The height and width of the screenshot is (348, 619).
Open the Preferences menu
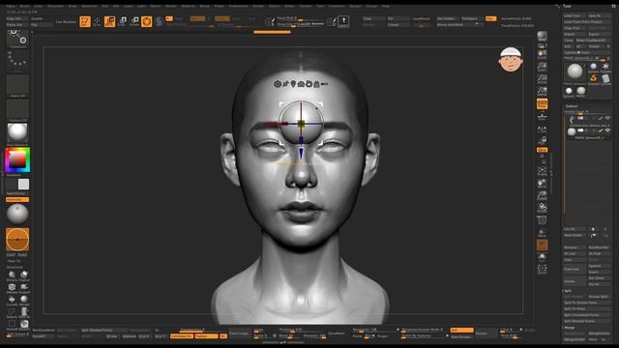pos(238,6)
